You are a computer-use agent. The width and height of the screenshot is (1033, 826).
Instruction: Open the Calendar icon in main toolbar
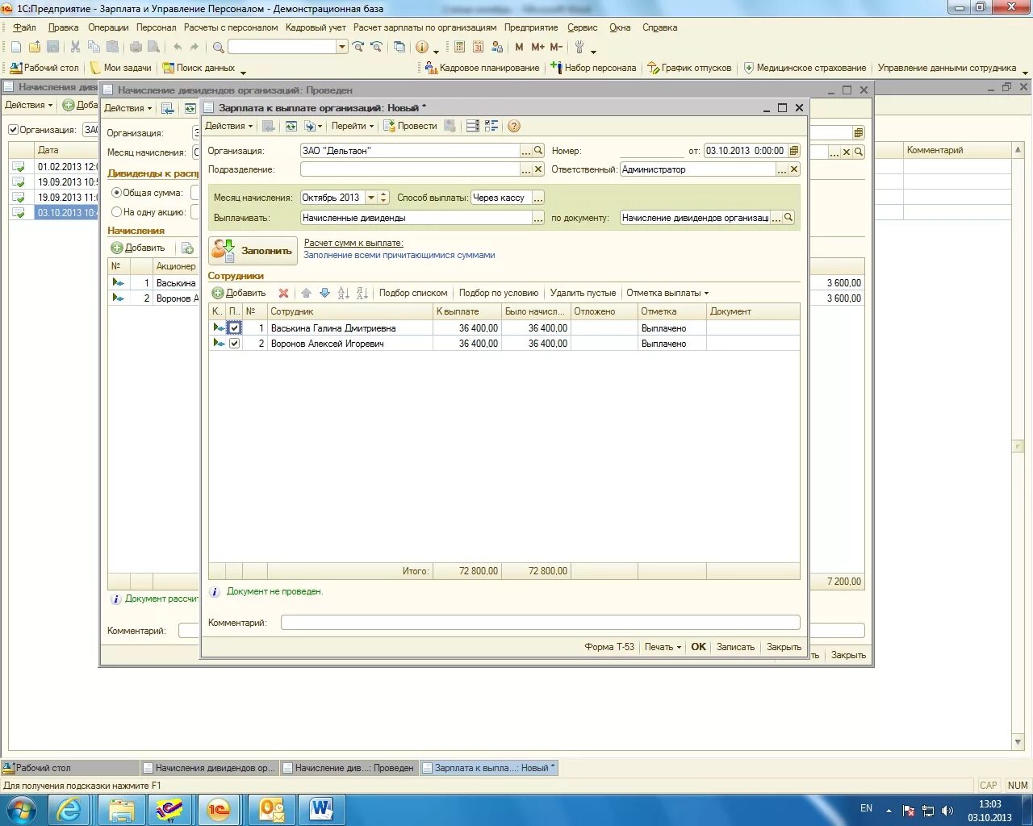coord(478,47)
